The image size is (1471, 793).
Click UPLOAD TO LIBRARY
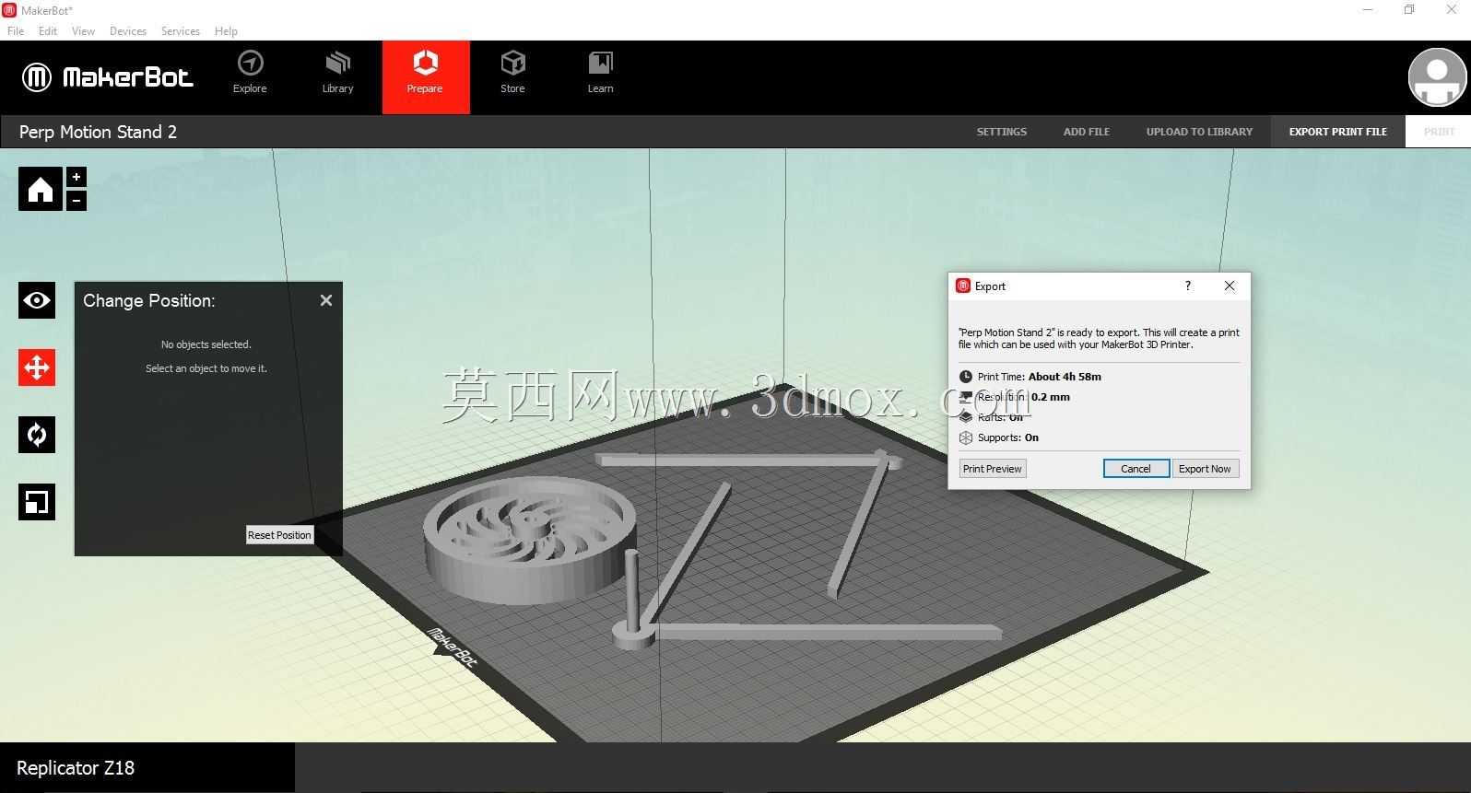coord(1199,132)
